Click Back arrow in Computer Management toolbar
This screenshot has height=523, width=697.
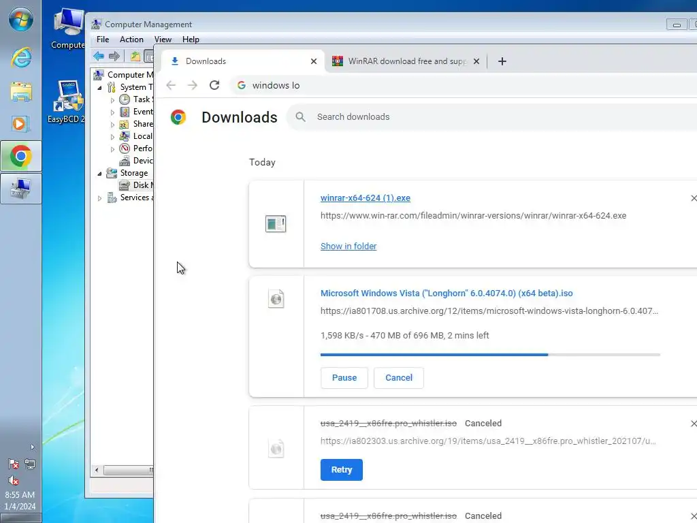point(99,56)
